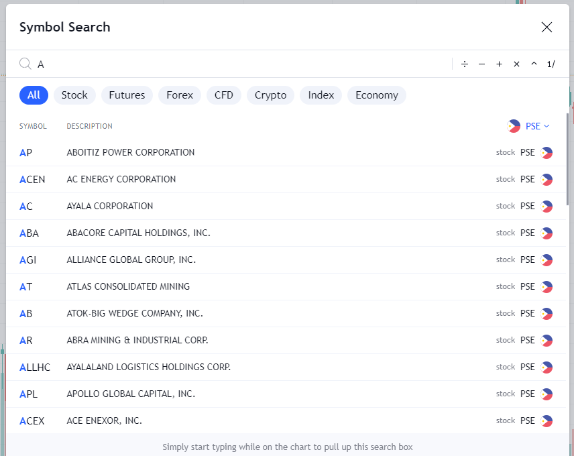Click the Philippine flag beside exchange filter
Image resolution: width=574 pixels, height=456 pixels.
click(x=514, y=126)
